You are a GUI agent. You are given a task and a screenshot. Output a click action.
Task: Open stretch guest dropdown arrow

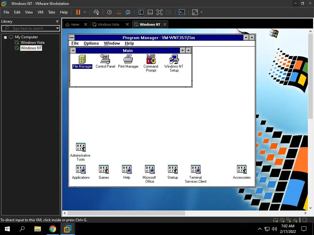201,12
